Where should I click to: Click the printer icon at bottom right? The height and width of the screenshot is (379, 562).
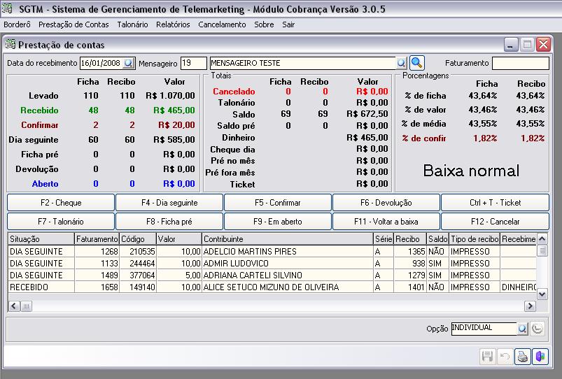click(x=522, y=357)
